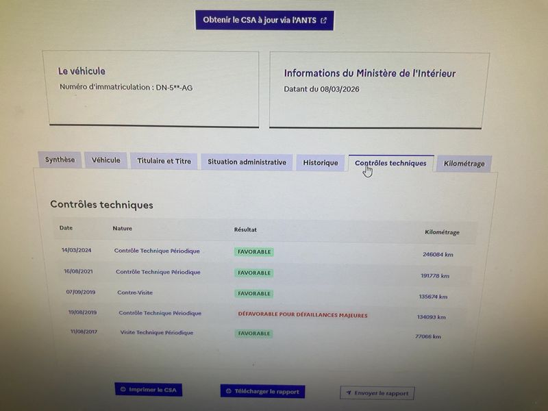The width and height of the screenshot is (548, 411).
Task: Select the date 11/08/2017
Action: [x=84, y=332]
